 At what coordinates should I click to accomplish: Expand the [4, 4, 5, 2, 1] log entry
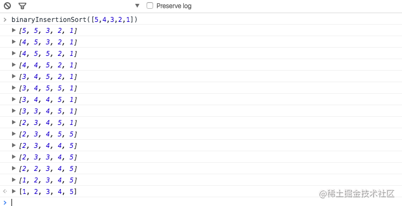click(x=14, y=65)
